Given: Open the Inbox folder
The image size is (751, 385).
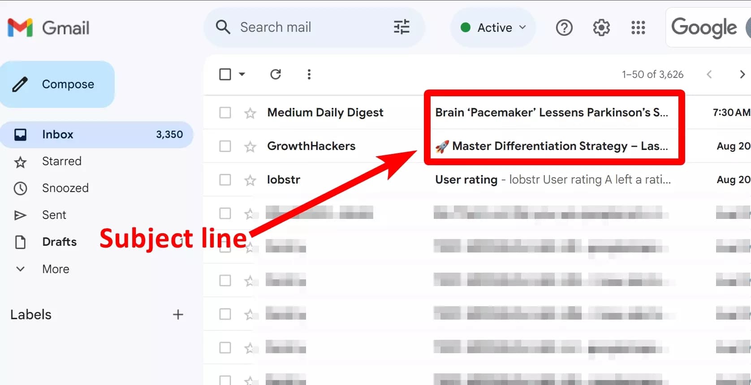Looking at the screenshot, I should (x=97, y=134).
